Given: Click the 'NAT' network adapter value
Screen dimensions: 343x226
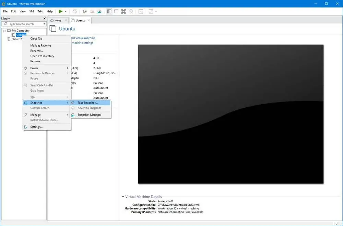Looking at the screenshot, I should (96, 78).
